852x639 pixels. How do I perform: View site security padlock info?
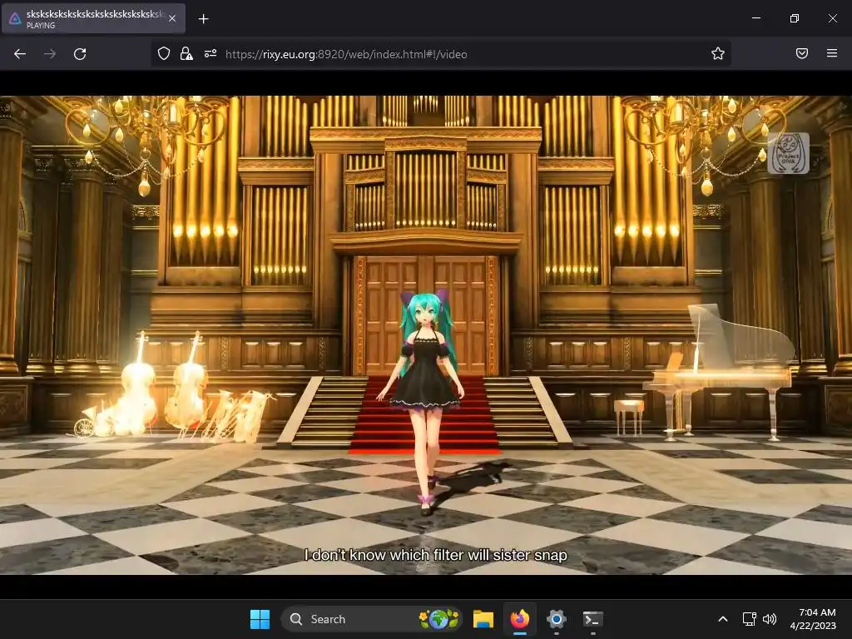pos(186,53)
